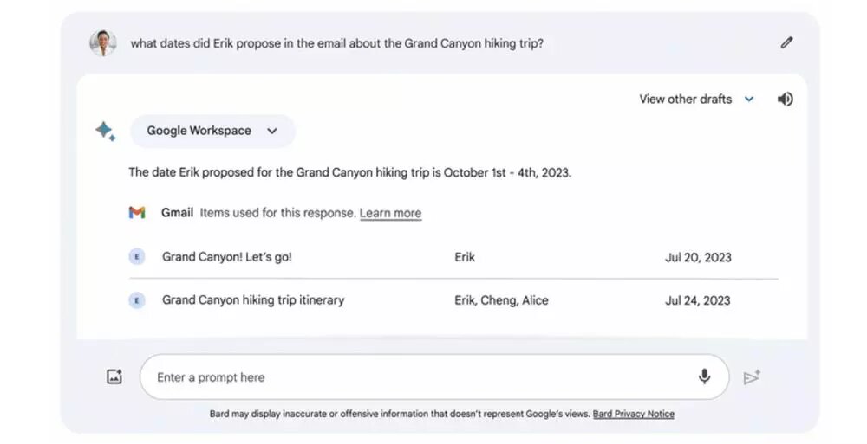
Task: Click the microphone voice input icon
Action: tap(704, 376)
